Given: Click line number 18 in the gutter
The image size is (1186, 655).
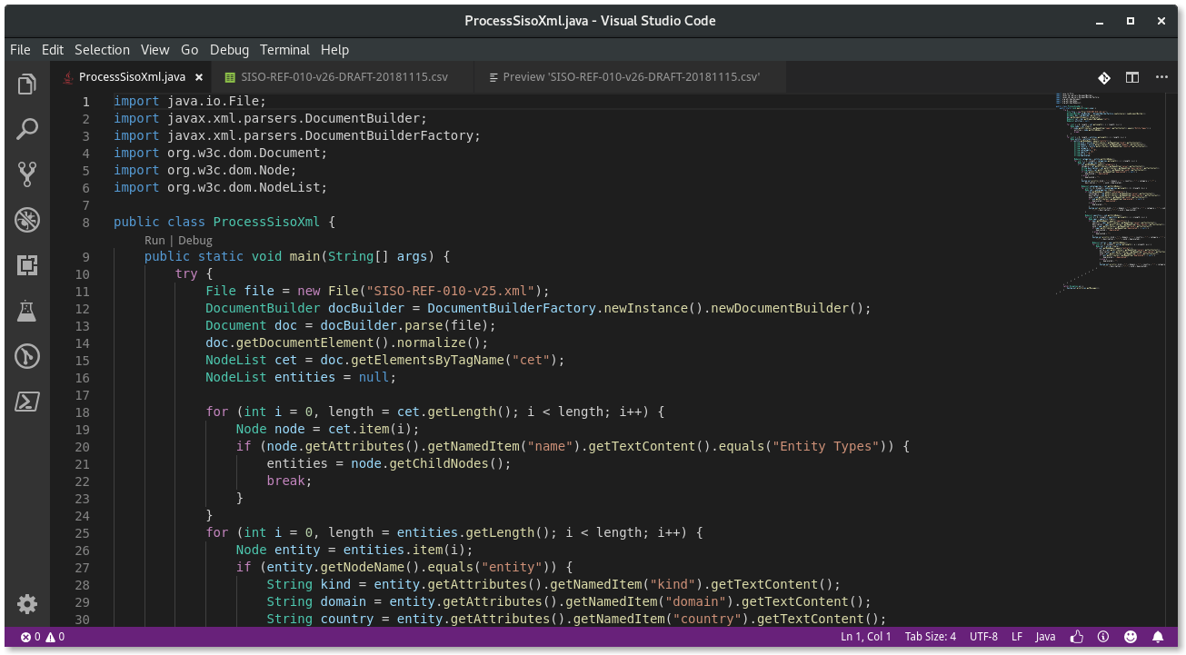Looking at the screenshot, I should tap(82, 412).
